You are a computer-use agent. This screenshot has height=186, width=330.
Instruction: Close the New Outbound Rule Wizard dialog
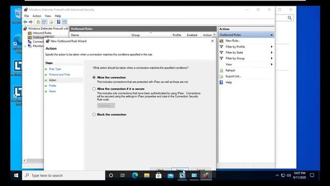[212, 41]
